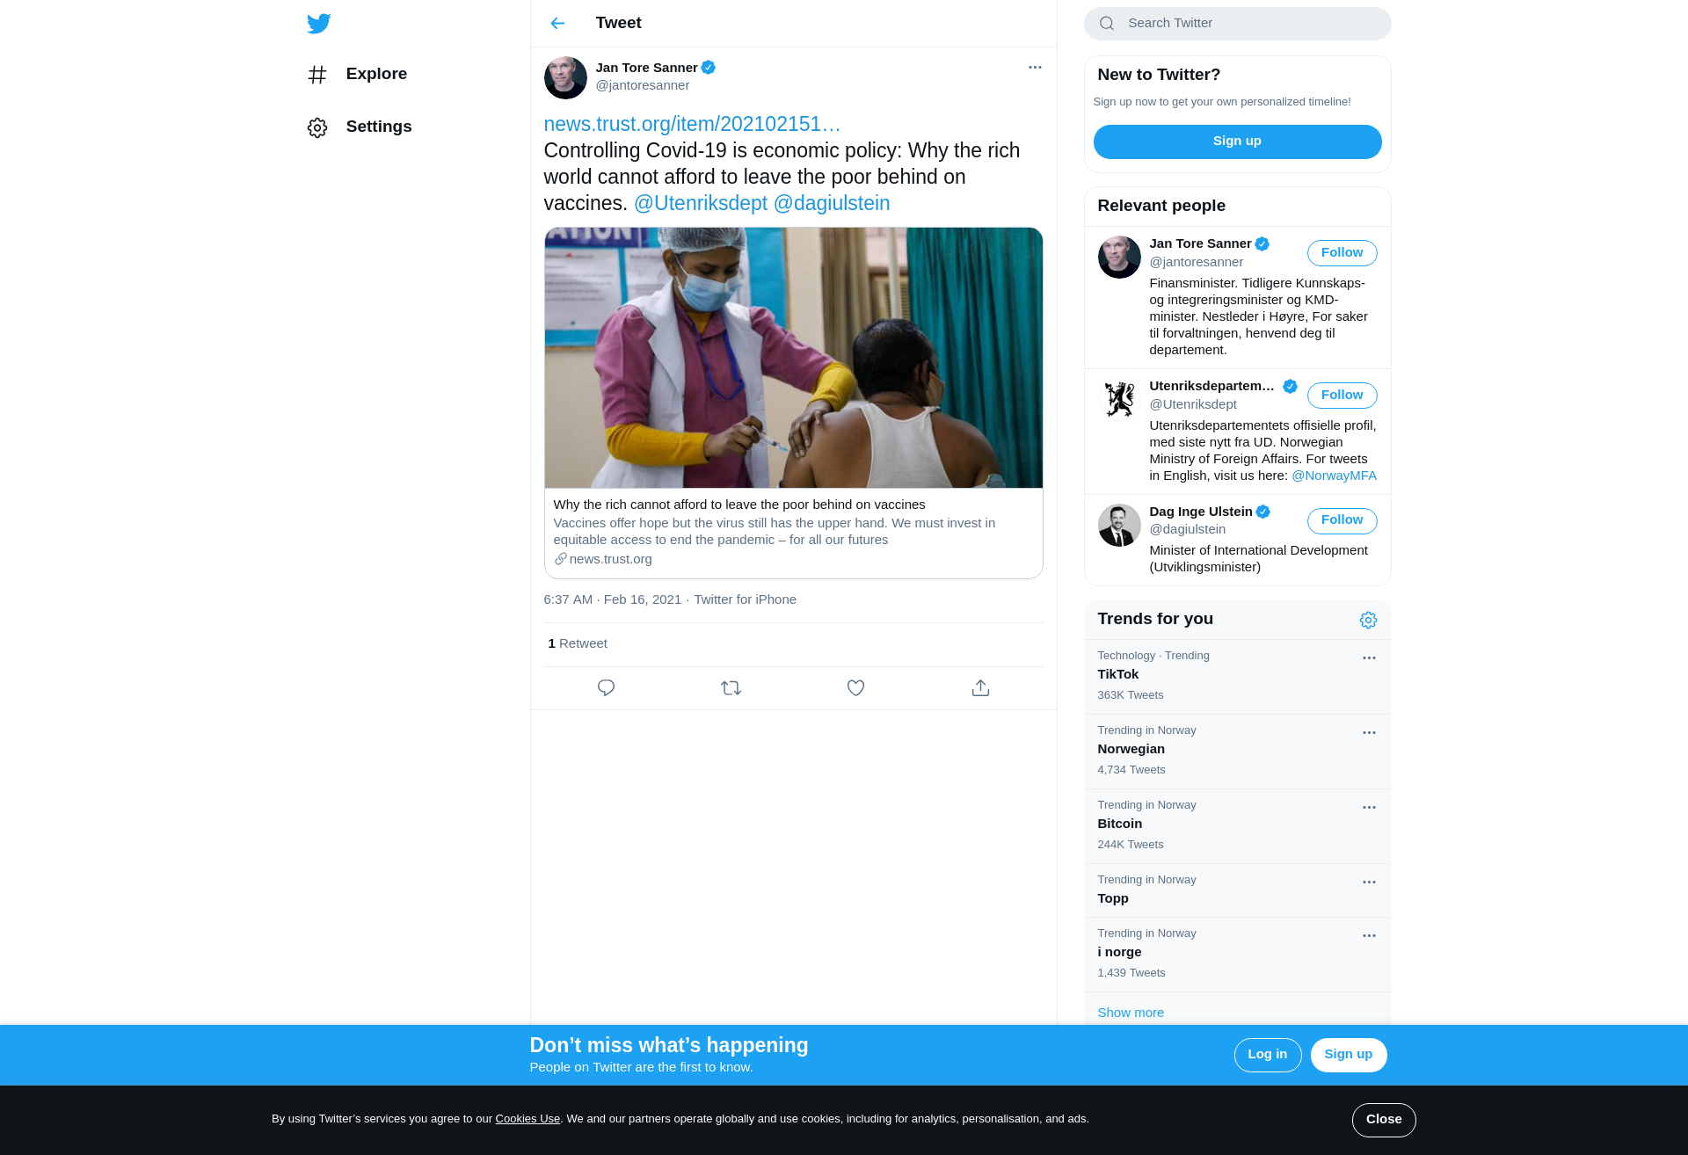Open more options for i norge trend
The height and width of the screenshot is (1155, 1688).
click(x=1369, y=936)
